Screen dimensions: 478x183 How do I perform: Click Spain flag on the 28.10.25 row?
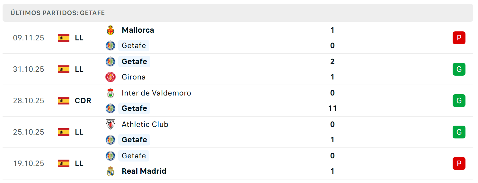pyautogui.click(x=64, y=101)
